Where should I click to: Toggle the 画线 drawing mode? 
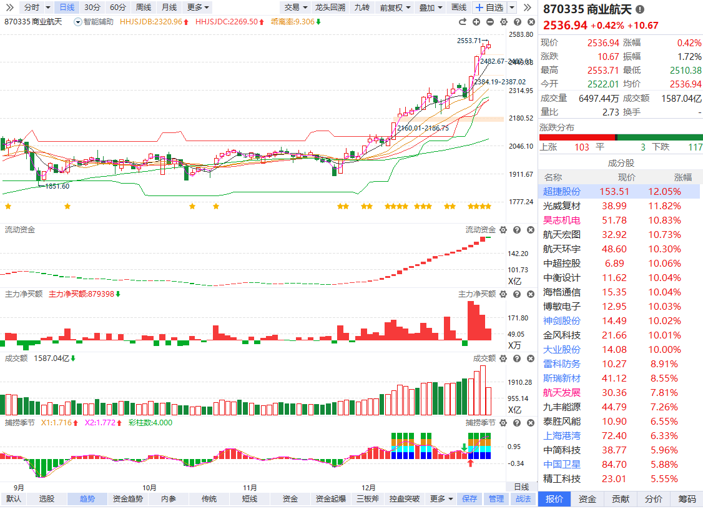point(459,7)
